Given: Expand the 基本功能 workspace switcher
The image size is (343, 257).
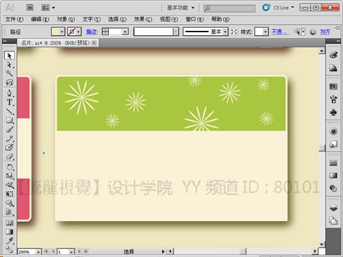Looking at the screenshot, I should tap(180, 8).
